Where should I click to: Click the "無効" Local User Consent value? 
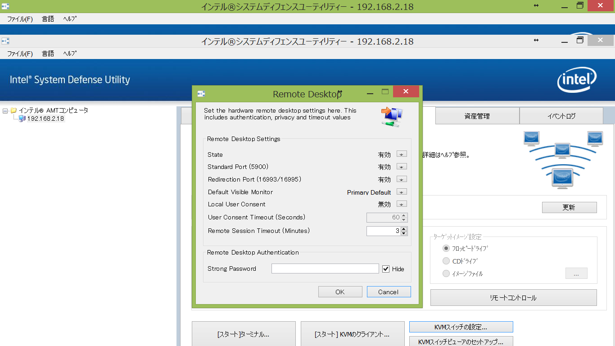click(384, 205)
